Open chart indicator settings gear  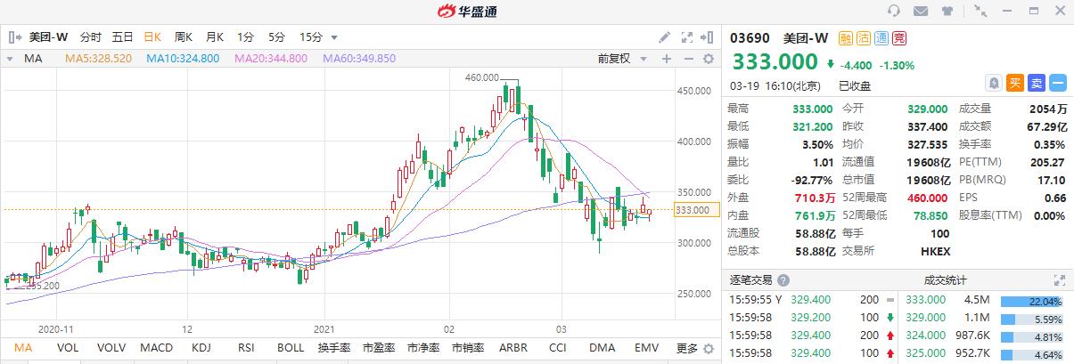coord(709,59)
